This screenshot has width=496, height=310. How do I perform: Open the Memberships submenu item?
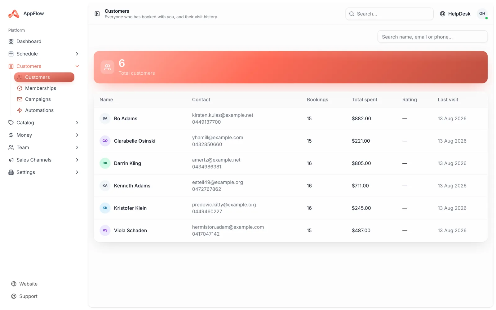click(44, 88)
